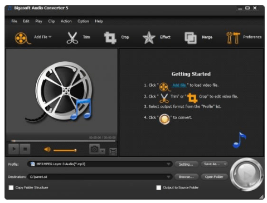The height and width of the screenshot is (203, 267).
Task: Toggle full screen preview icon
Action: tap(113, 151)
